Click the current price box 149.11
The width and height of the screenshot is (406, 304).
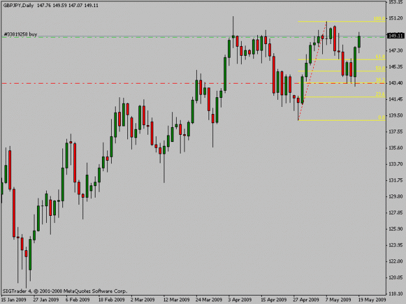coord(396,36)
